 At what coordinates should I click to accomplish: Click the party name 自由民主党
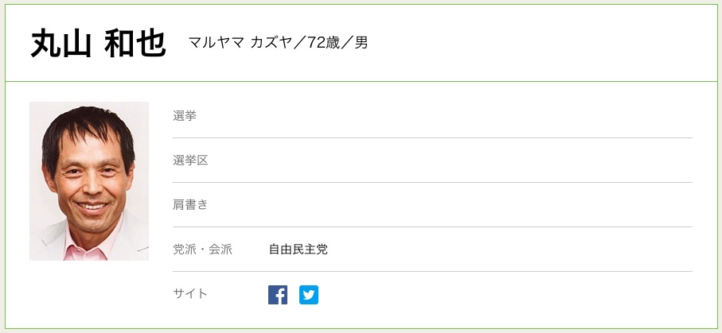(298, 250)
